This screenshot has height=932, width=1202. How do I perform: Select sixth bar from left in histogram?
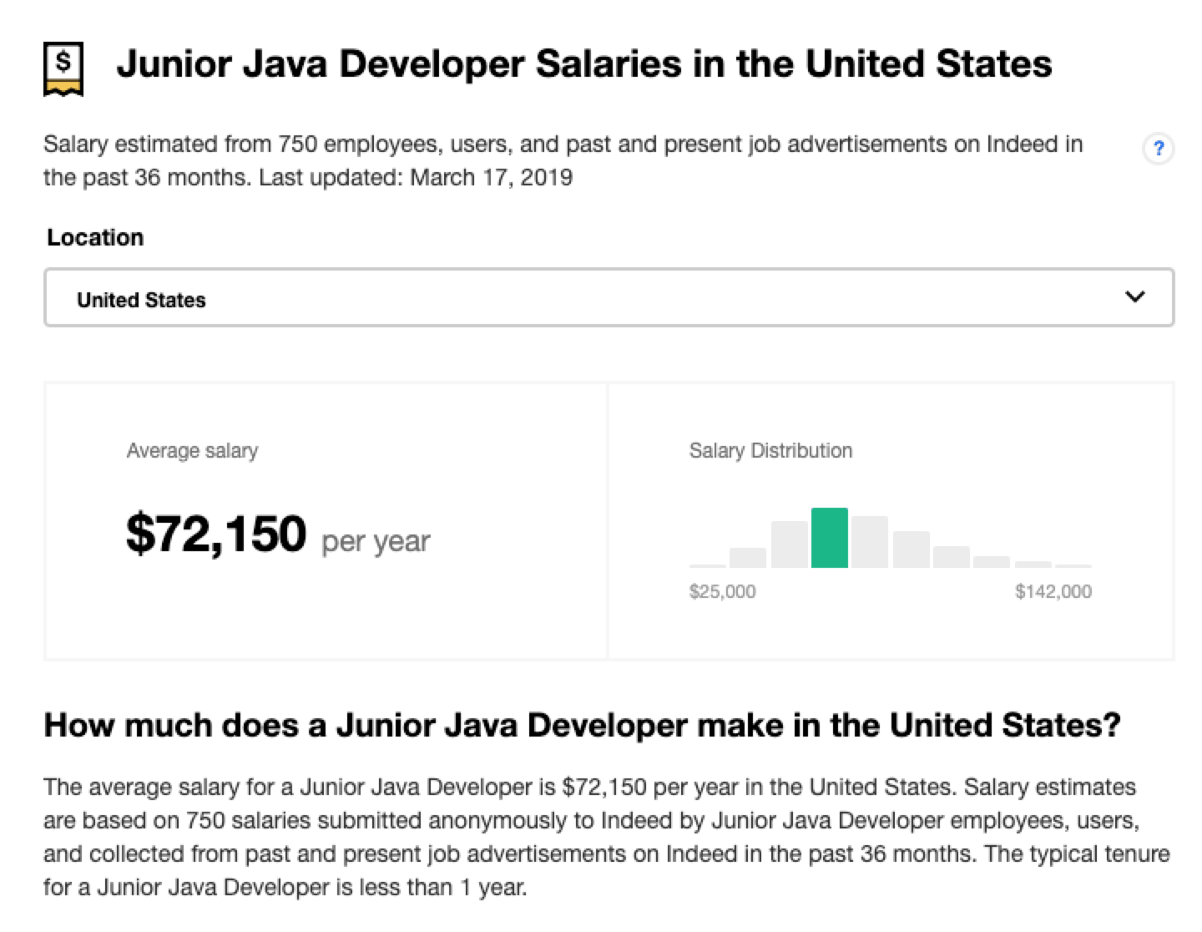tap(911, 550)
